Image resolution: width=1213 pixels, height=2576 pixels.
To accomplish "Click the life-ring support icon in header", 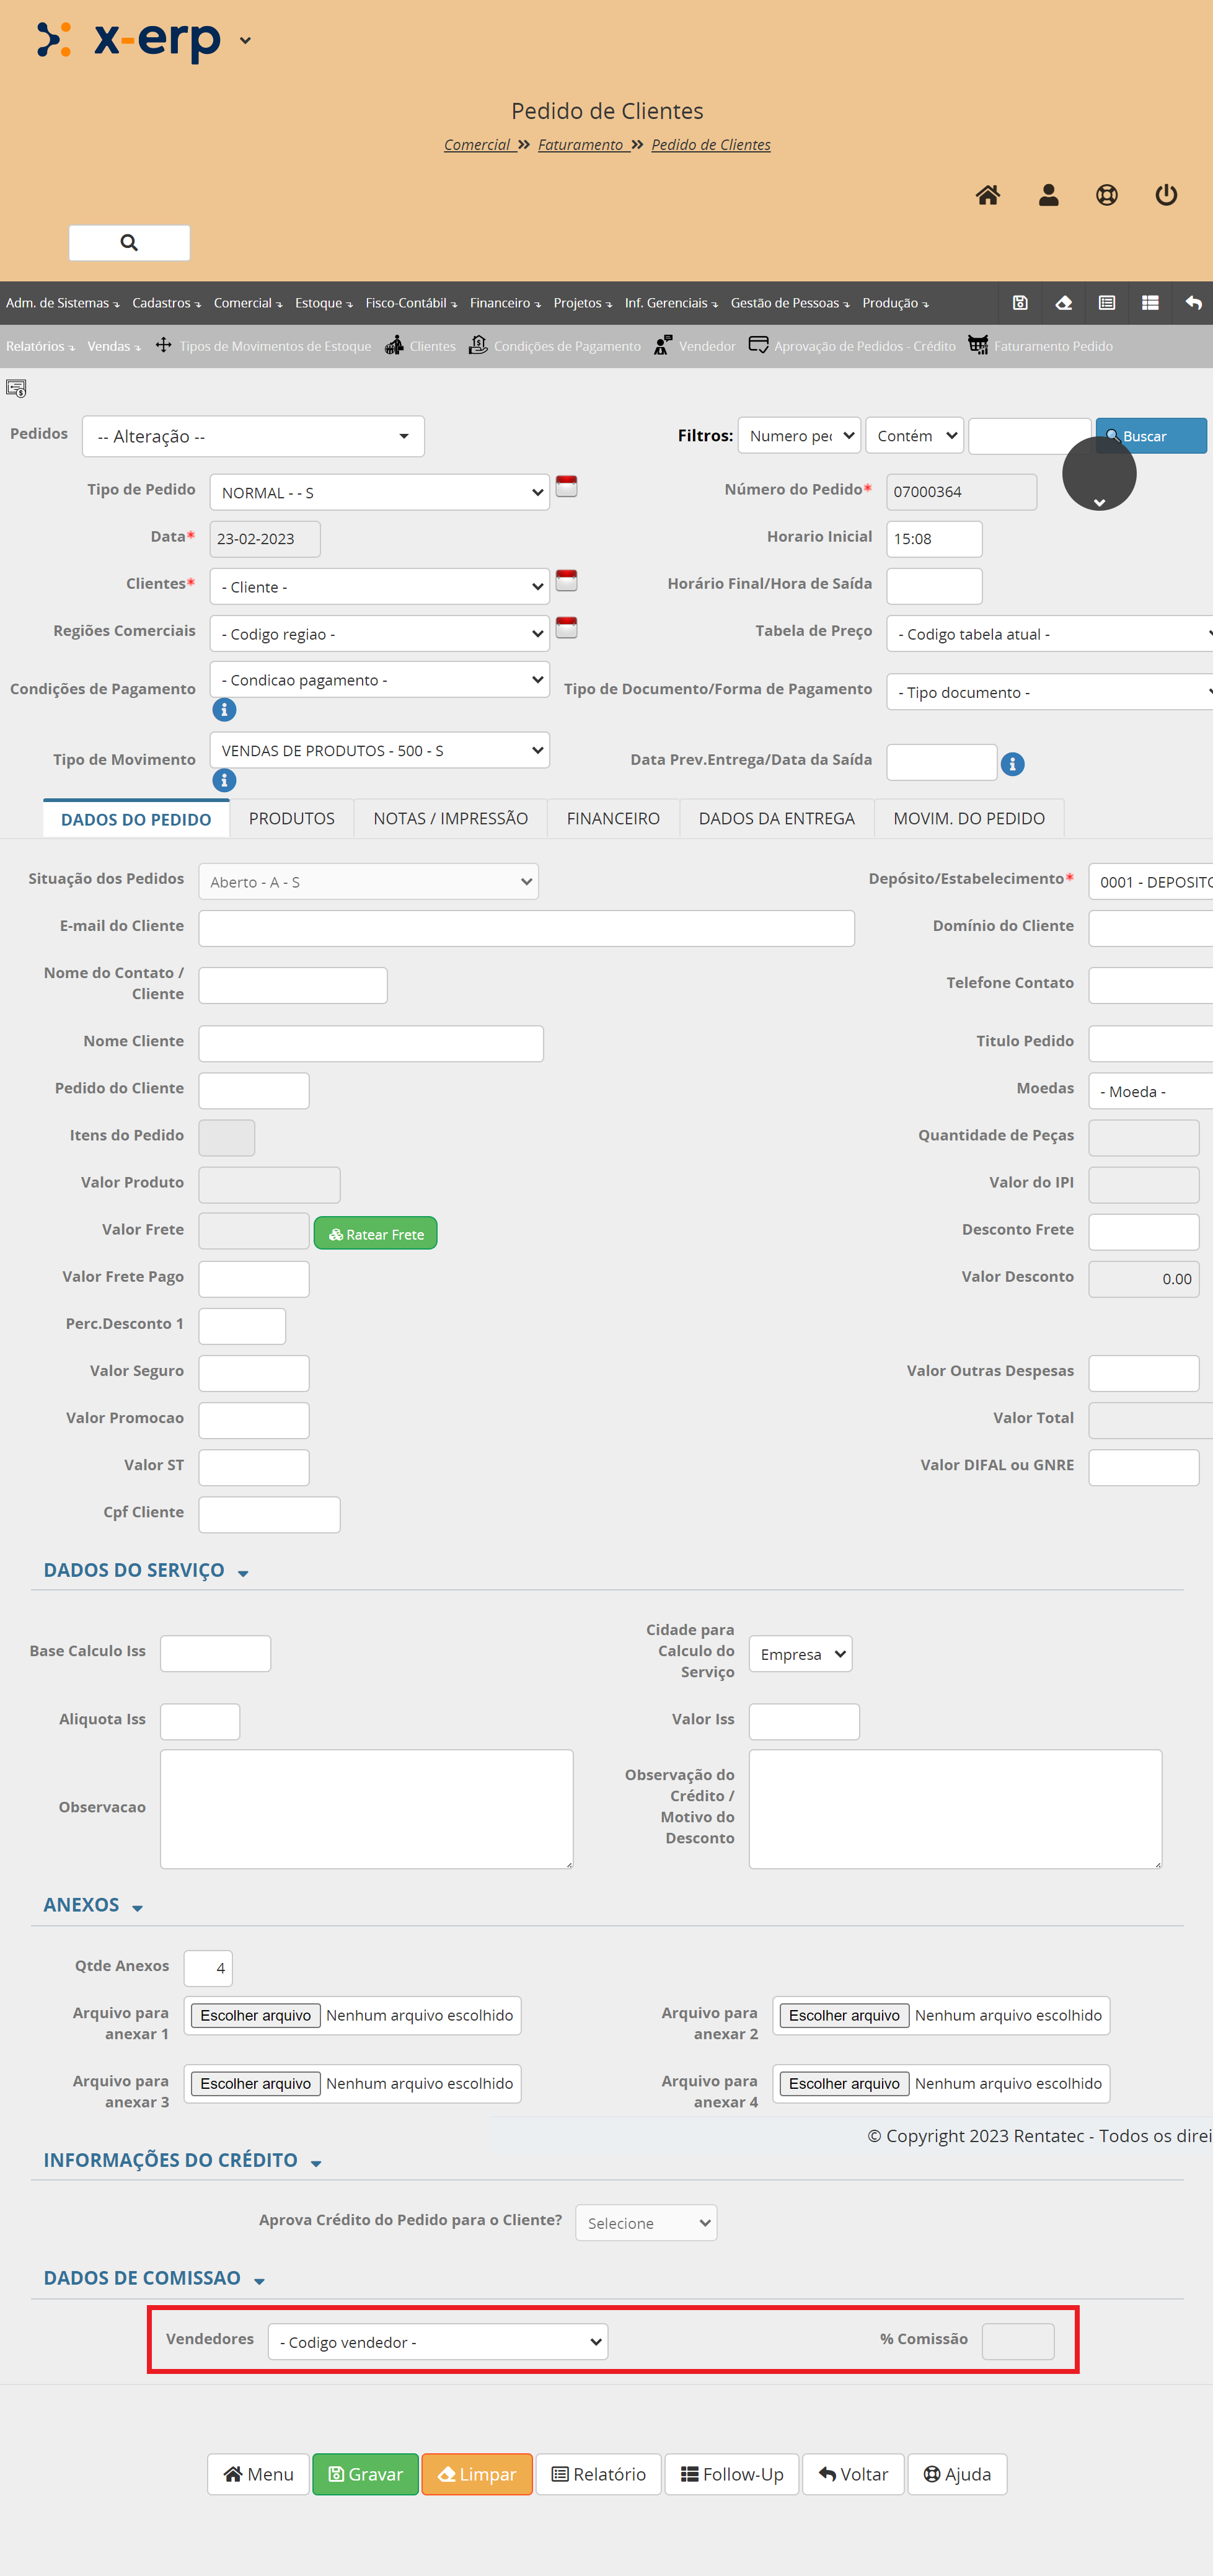I will click(1106, 195).
